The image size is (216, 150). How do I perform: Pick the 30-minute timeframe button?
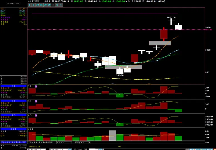click(x=45, y=5)
